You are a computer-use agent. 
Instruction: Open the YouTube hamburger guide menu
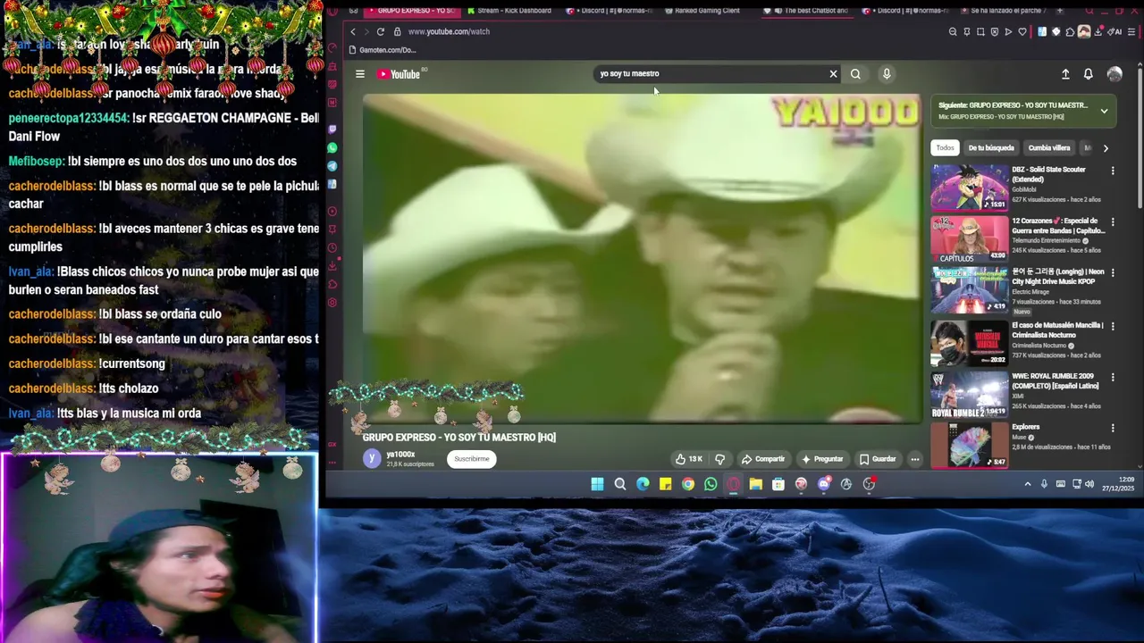click(359, 74)
